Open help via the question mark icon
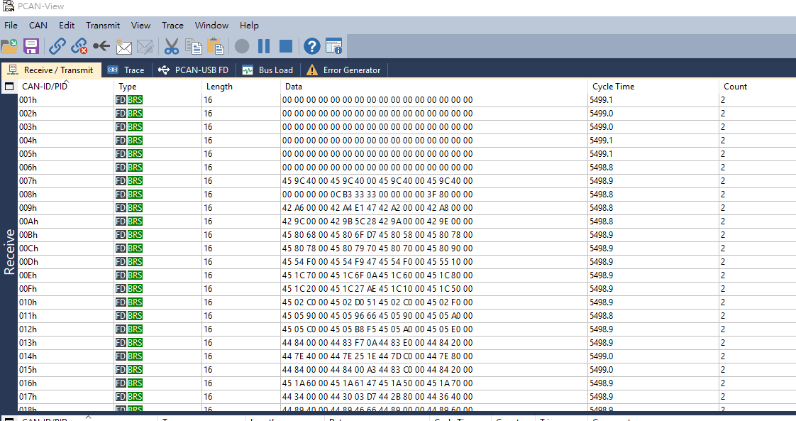This screenshot has width=796, height=421. tap(311, 46)
